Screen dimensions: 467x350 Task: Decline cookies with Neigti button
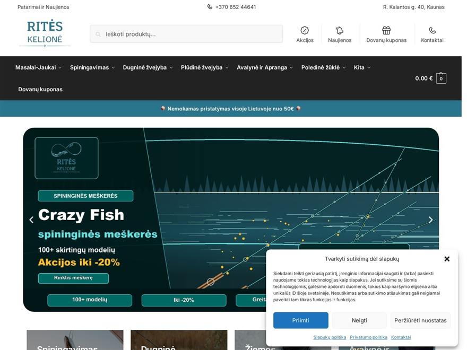[x=359, y=320]
